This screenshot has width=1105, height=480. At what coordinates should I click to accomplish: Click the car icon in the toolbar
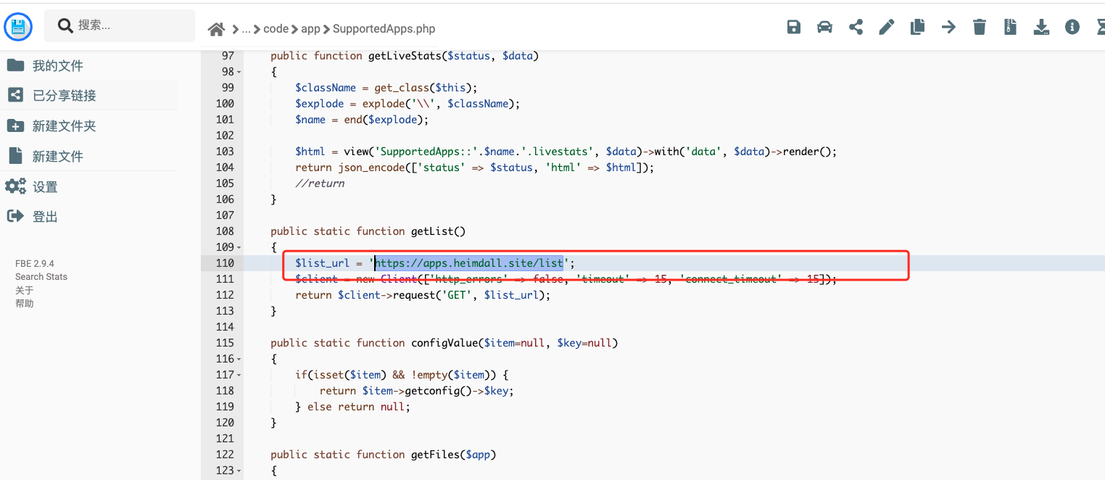[x=824, y=28]
